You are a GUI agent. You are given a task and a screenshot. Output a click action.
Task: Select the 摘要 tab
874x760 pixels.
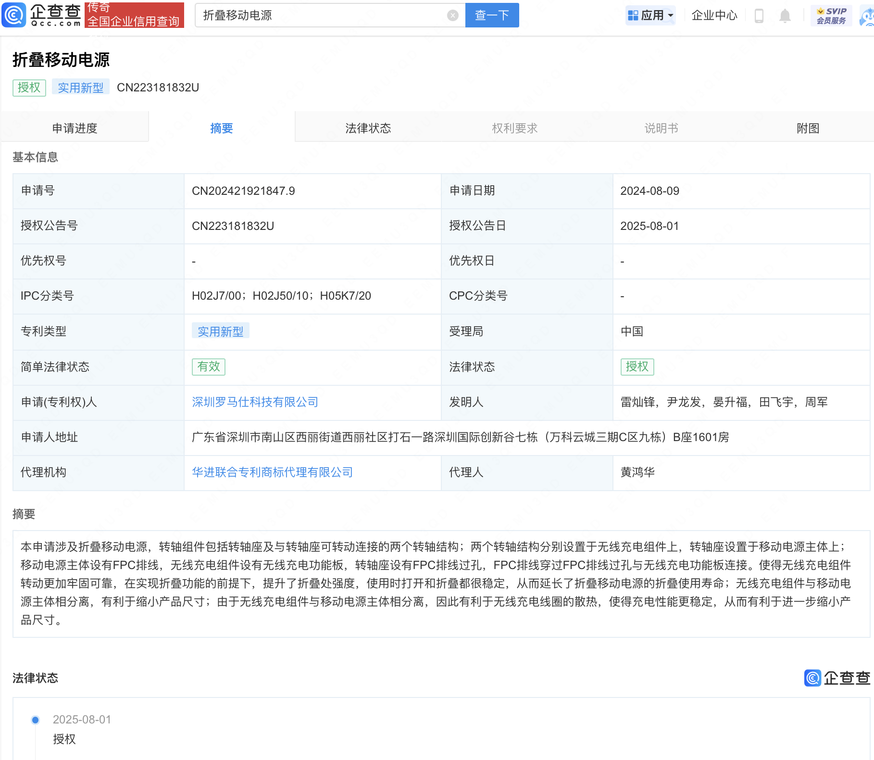(221, 128)
